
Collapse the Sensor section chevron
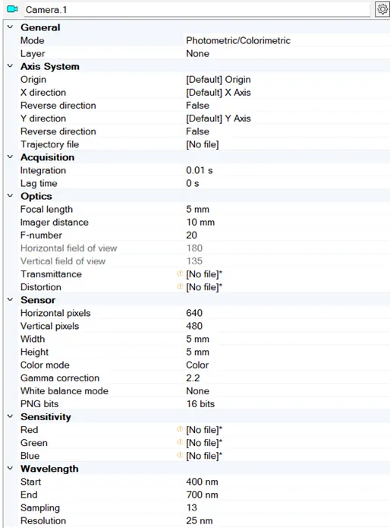[x=10, y=299]
